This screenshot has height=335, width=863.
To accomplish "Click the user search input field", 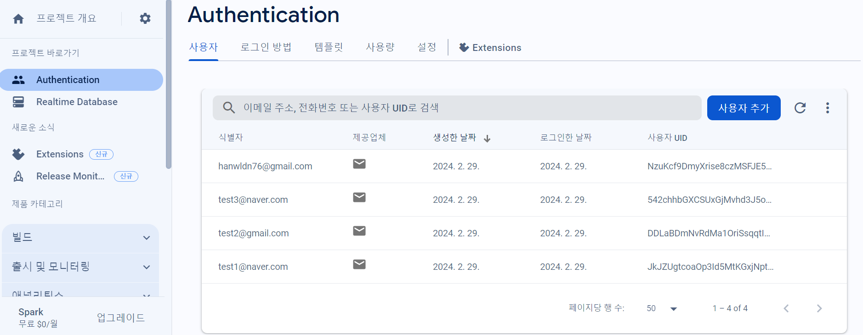I will [457, 108].
